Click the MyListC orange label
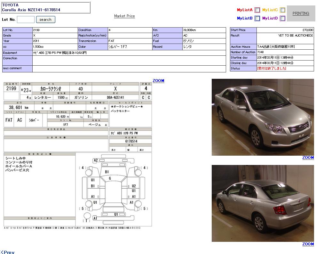This screenshot has width=323, height=254. [x=270, y=10]
